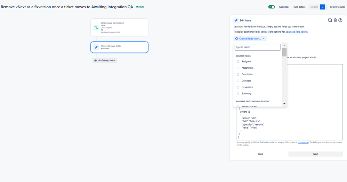Click the ENABLED status badge
Screen dimensions: 347x182
pyautogui.click(x=140, y=7)
